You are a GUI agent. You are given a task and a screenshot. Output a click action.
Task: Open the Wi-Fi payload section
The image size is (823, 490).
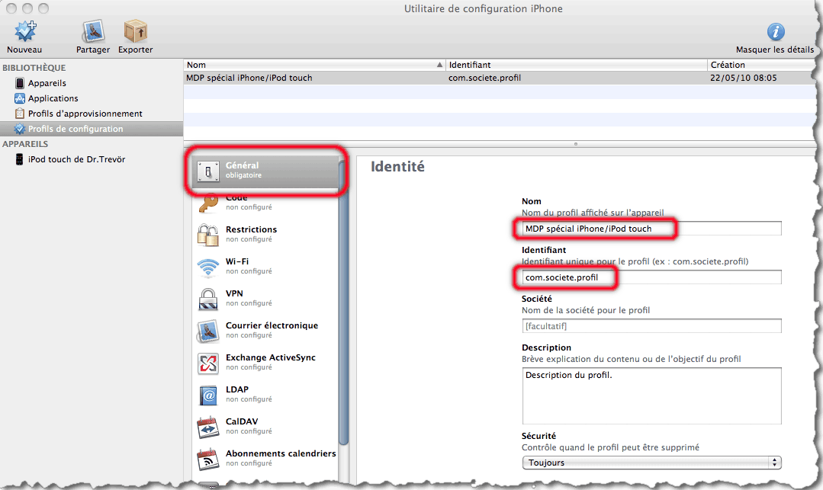point(265,266)
